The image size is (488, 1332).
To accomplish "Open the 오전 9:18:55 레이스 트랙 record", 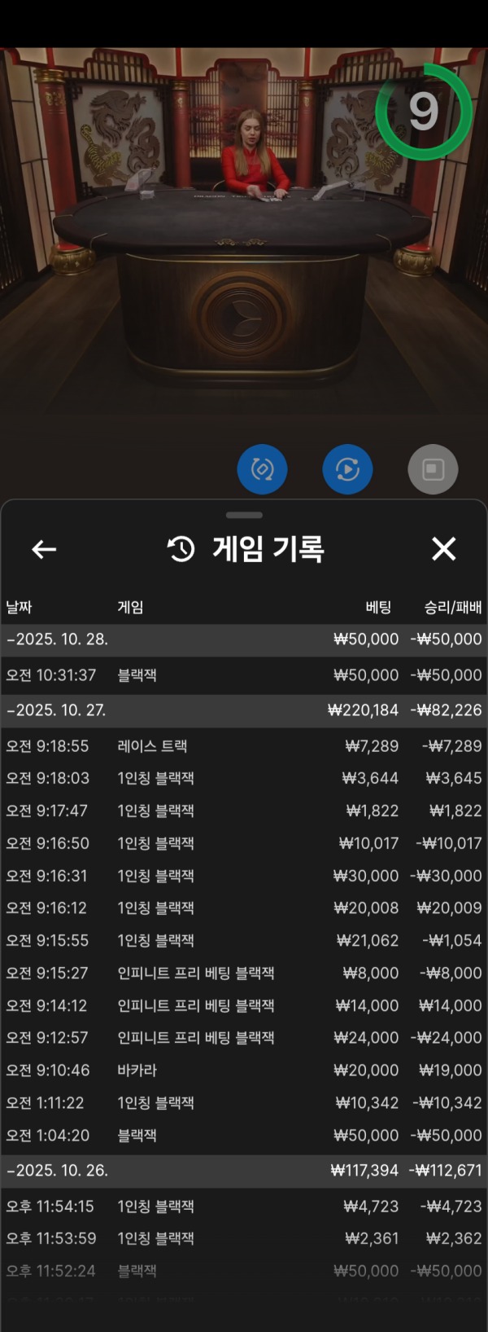I will [244, 746].
